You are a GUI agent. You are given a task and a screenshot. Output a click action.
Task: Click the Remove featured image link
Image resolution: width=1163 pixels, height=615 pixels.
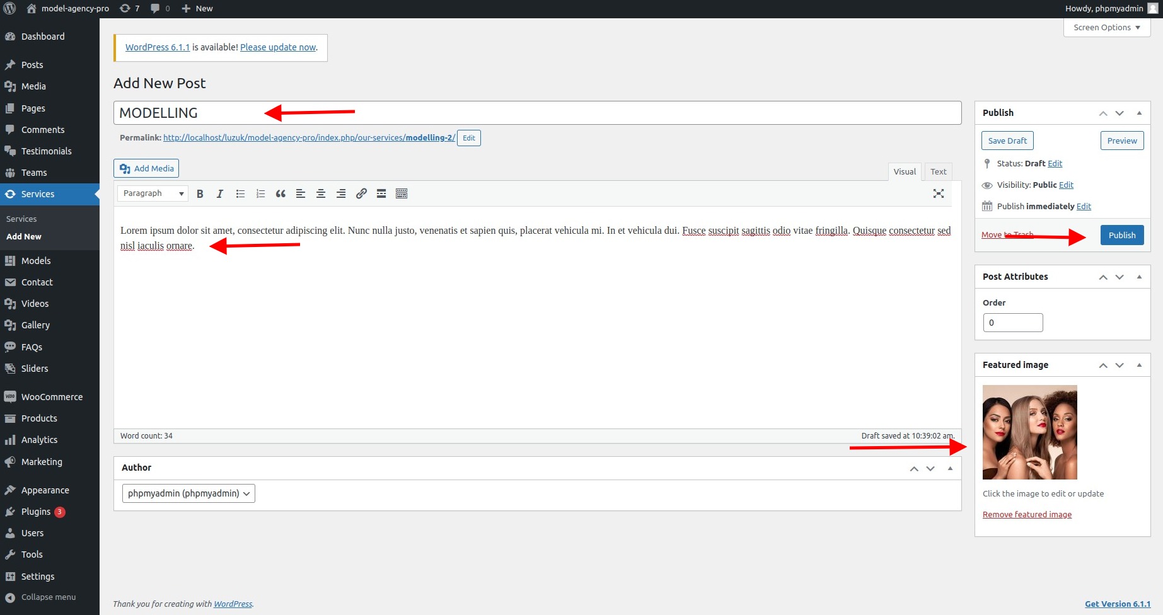(1027, 515)
